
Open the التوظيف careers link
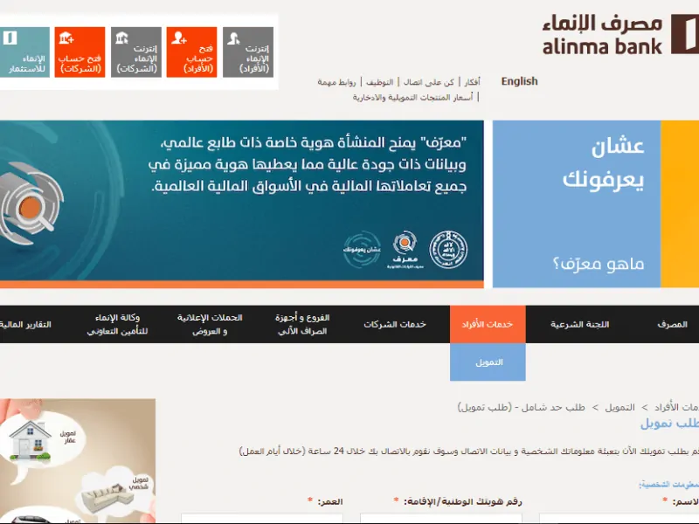pos(380,82)
